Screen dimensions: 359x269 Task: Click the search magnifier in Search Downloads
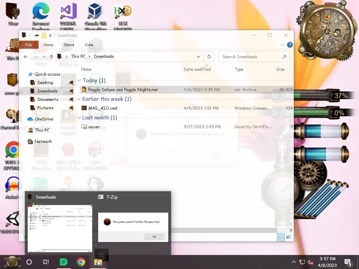[x=284, y=56]
